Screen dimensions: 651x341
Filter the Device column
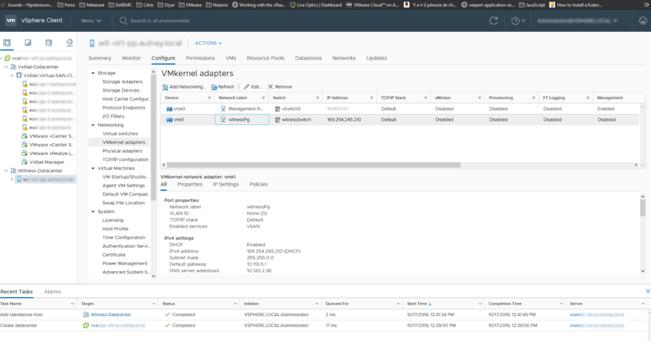pyautogui.click(x=209, y=98)
